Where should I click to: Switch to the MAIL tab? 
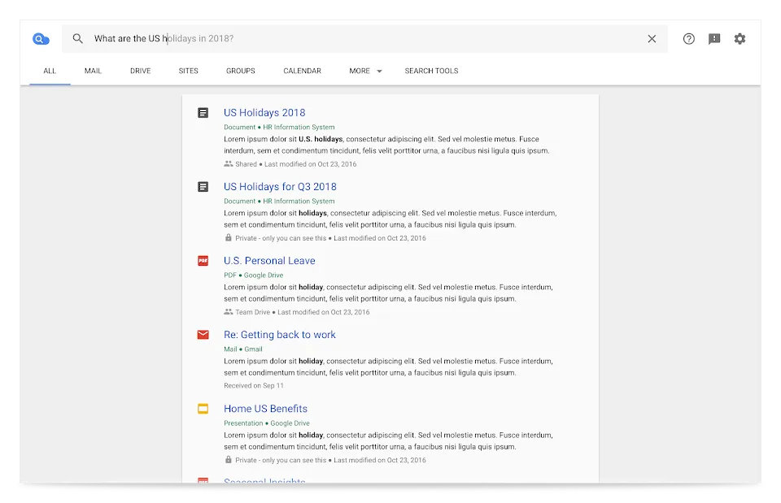pos(93,72)
